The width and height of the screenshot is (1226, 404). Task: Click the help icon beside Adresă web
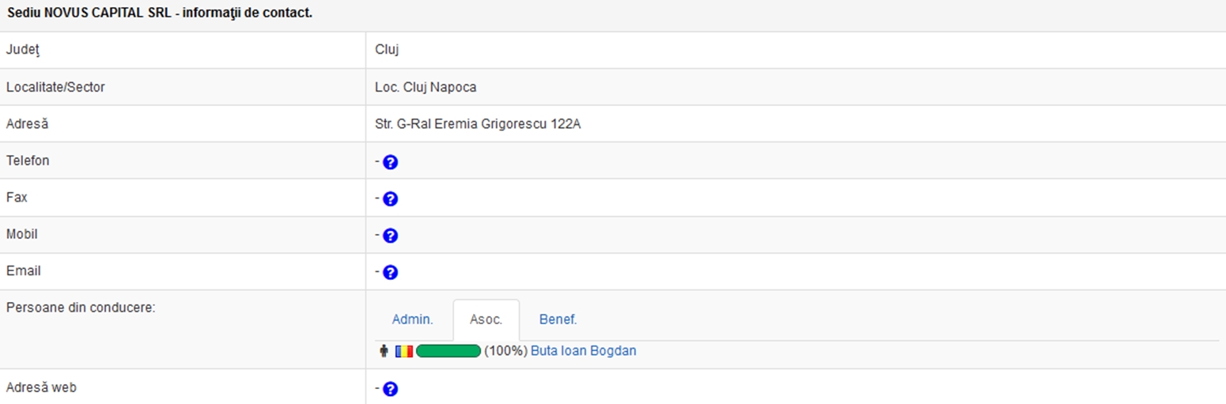(x=390, y=389)
